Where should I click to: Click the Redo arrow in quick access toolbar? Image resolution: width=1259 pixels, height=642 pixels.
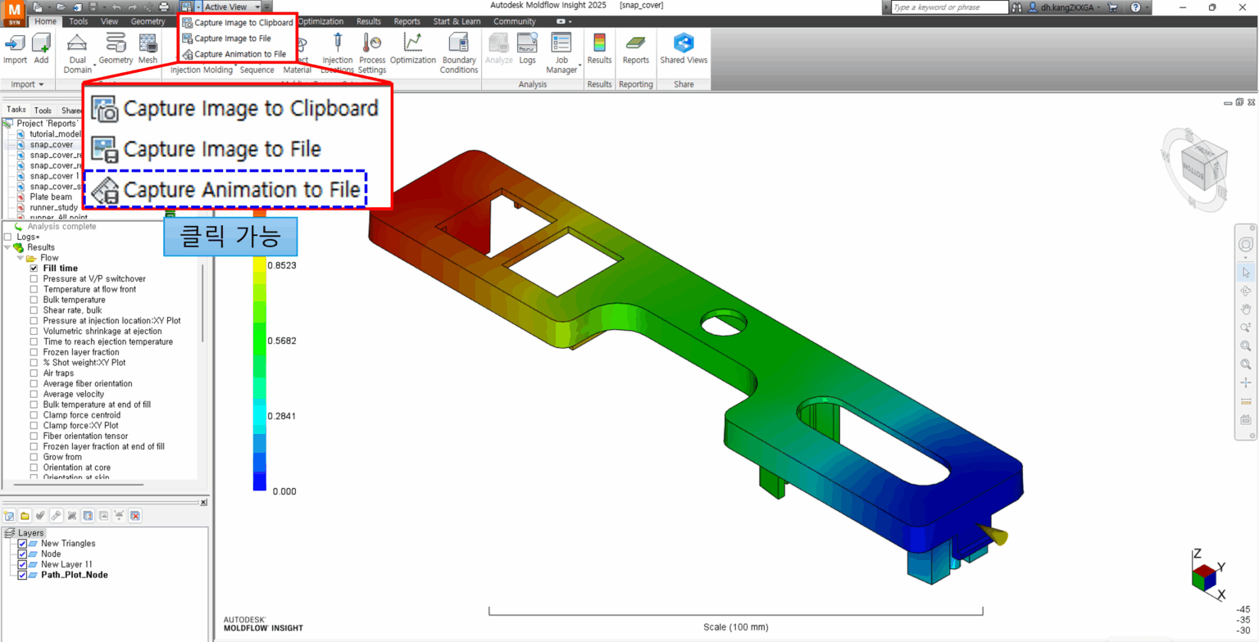point(133,7)
